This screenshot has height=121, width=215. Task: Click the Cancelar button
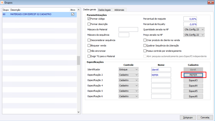pos(205,117)
